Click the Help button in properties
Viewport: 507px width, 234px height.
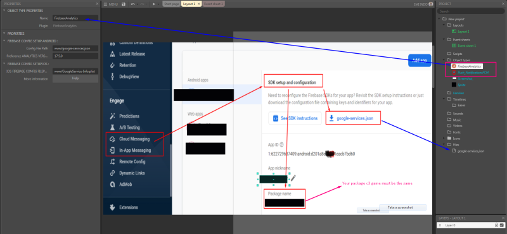coord(75,79)
